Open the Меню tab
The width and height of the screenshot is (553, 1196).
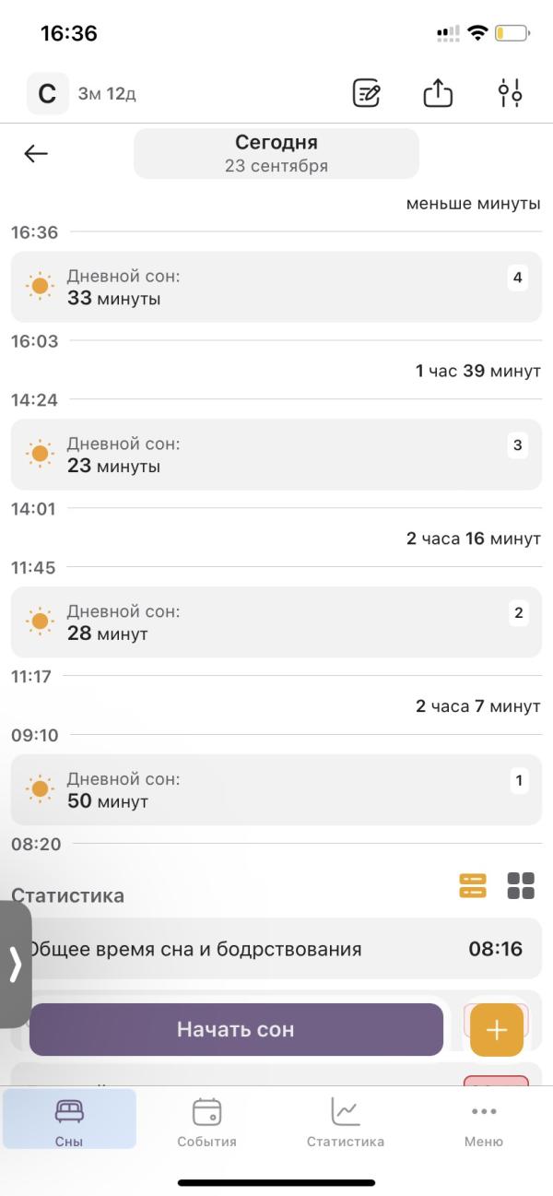[484, 1120]
